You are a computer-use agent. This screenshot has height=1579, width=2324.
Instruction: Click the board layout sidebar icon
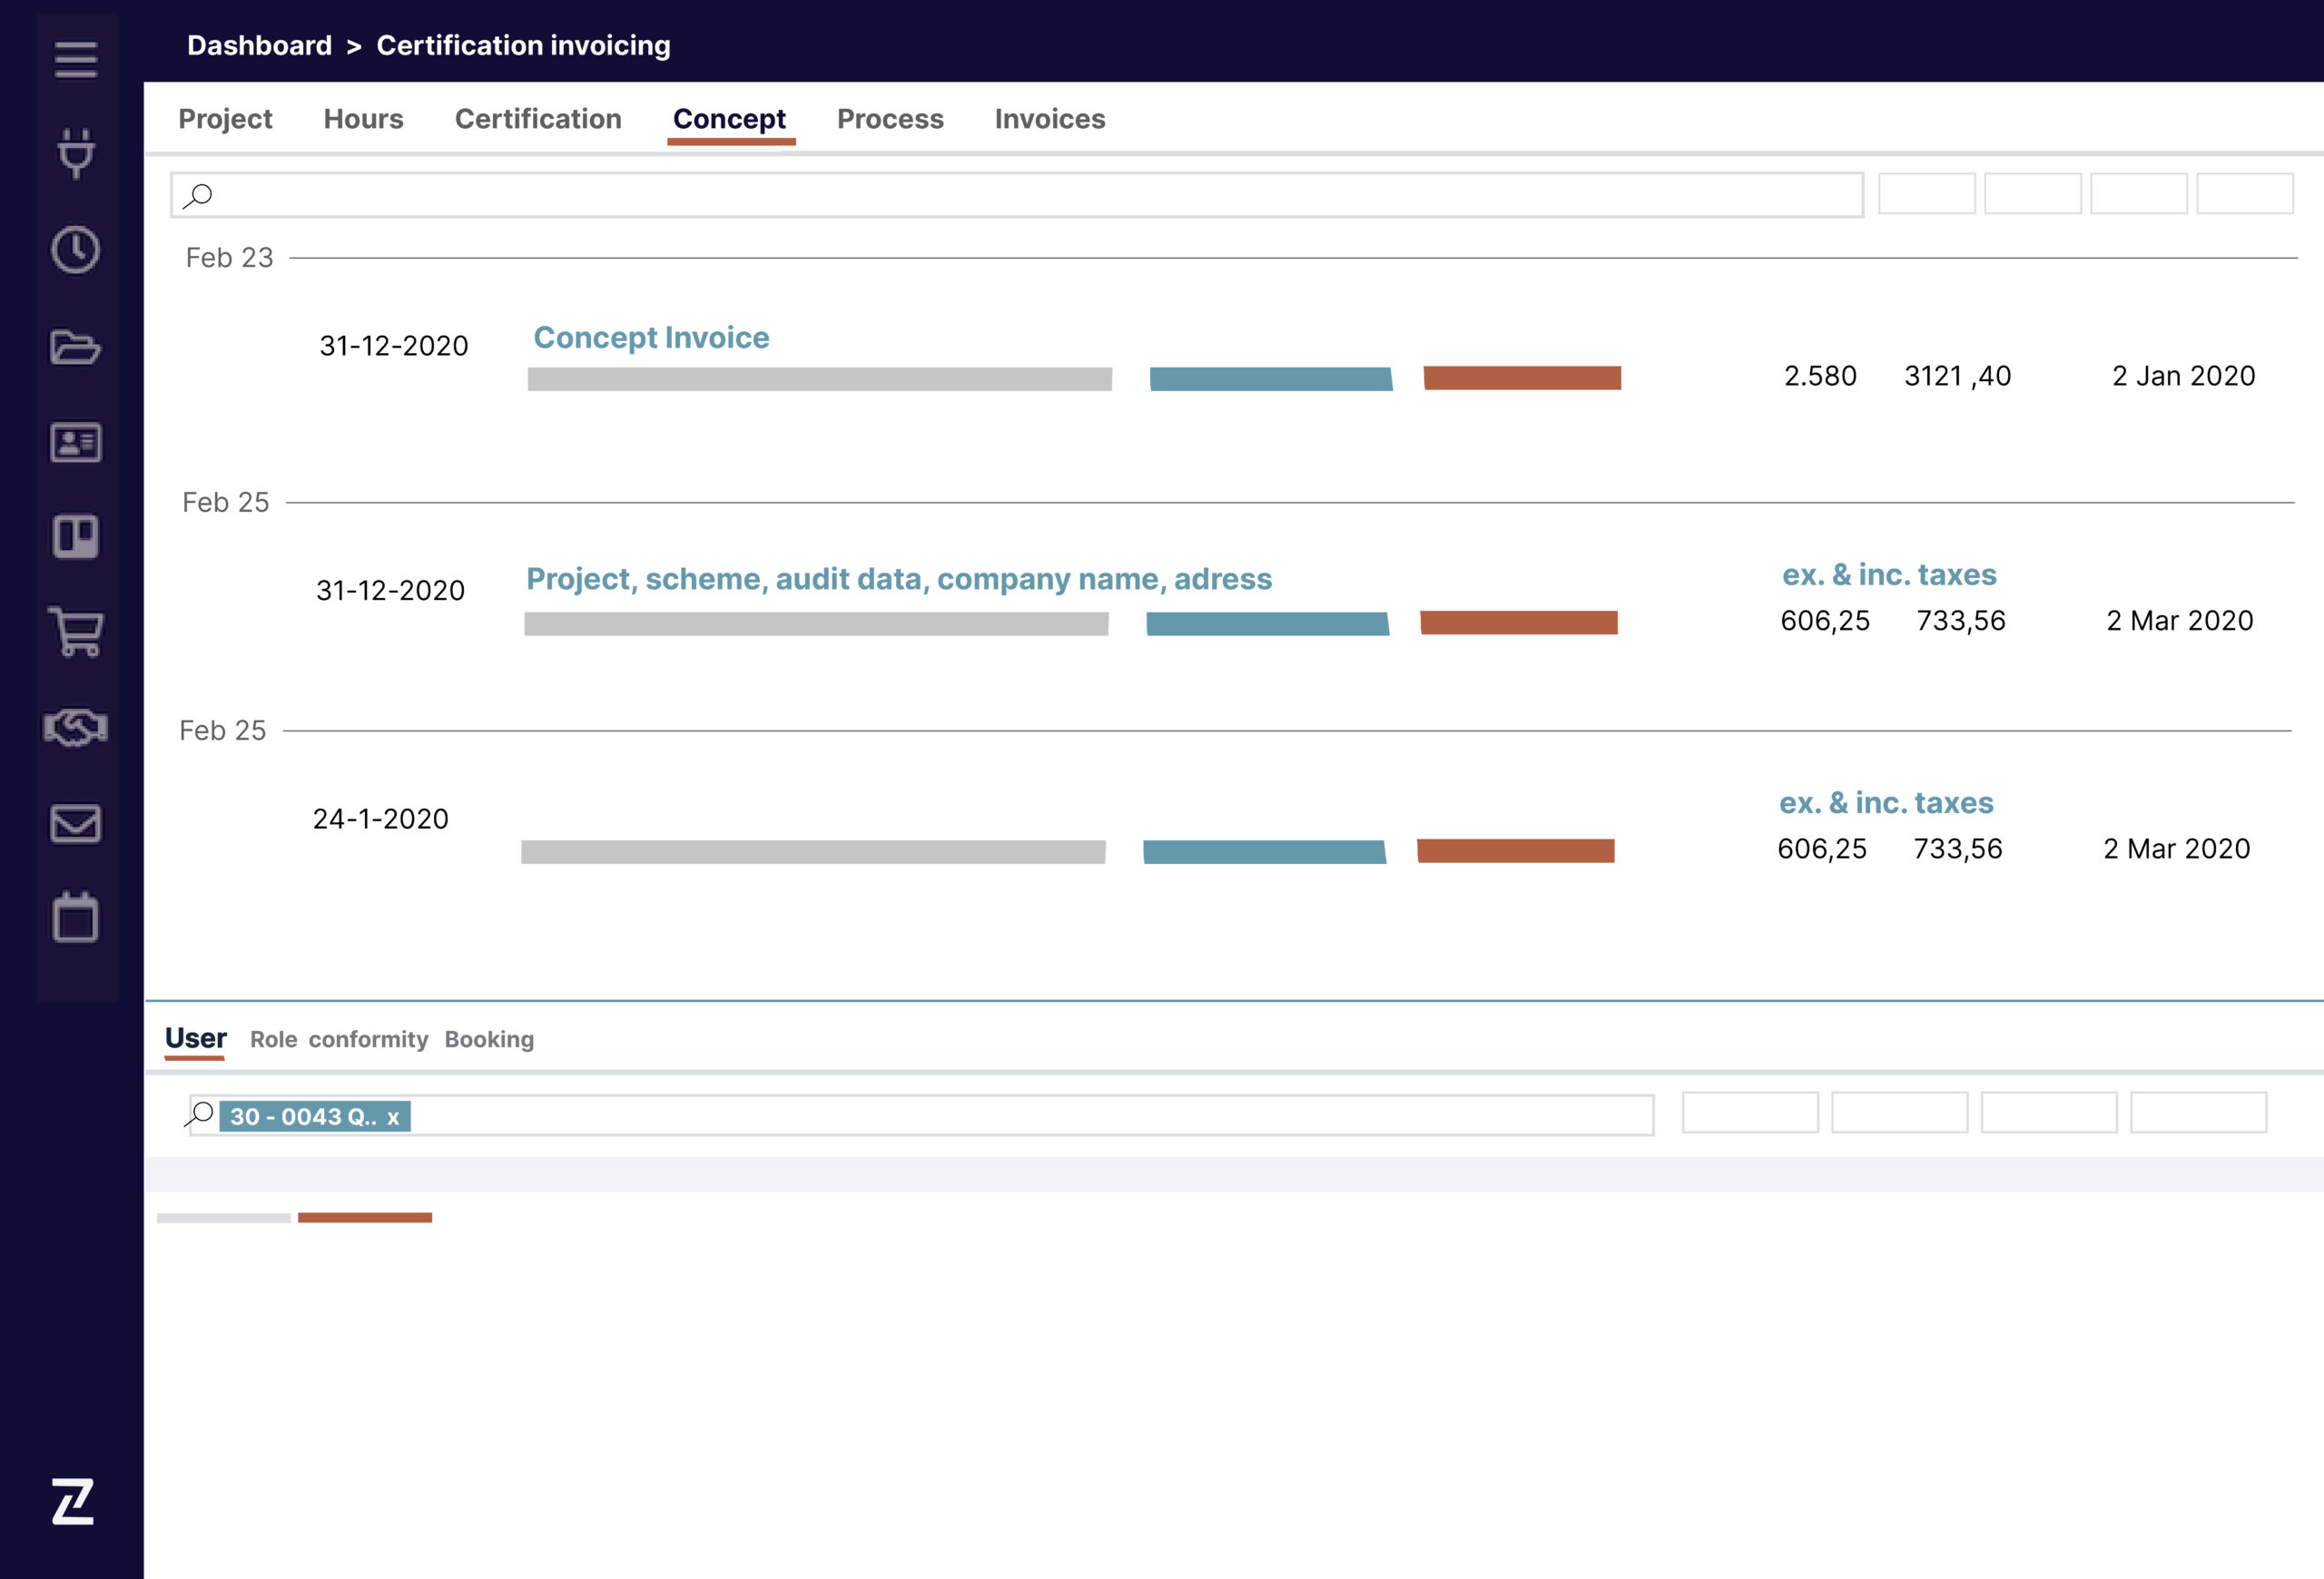76,536
